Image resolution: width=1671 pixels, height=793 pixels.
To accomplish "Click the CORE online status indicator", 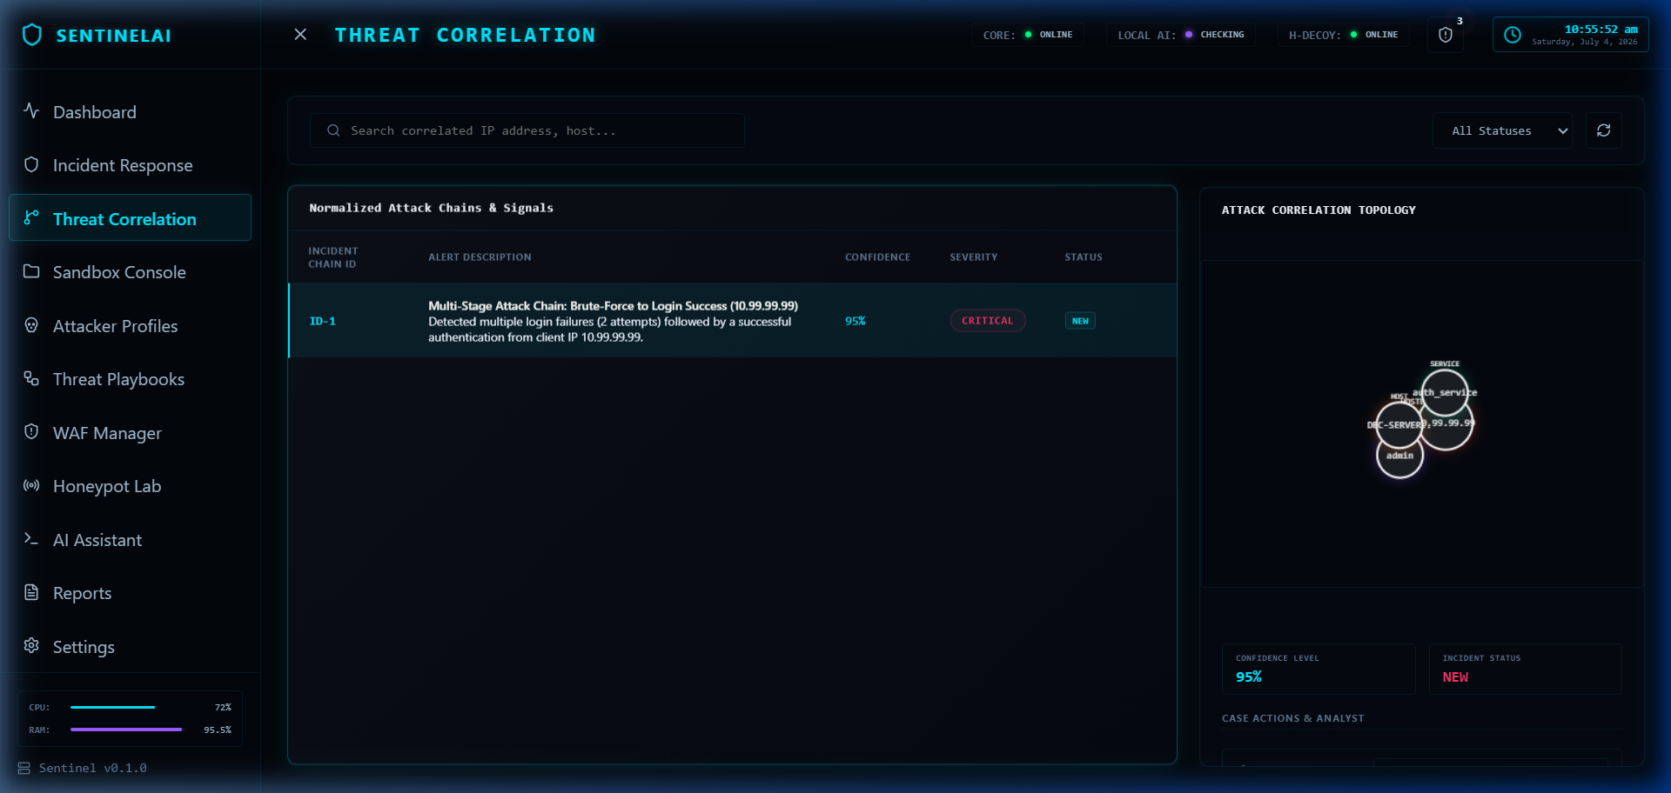I will pyautogui.click(x=1028, y=35).
